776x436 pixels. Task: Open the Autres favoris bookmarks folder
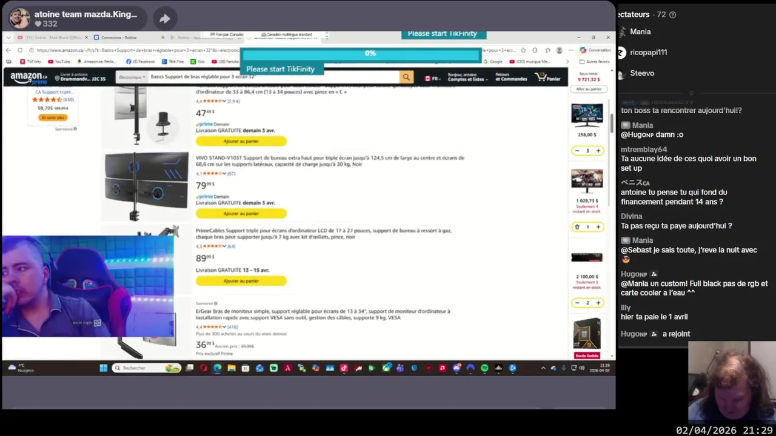point(595,62)
